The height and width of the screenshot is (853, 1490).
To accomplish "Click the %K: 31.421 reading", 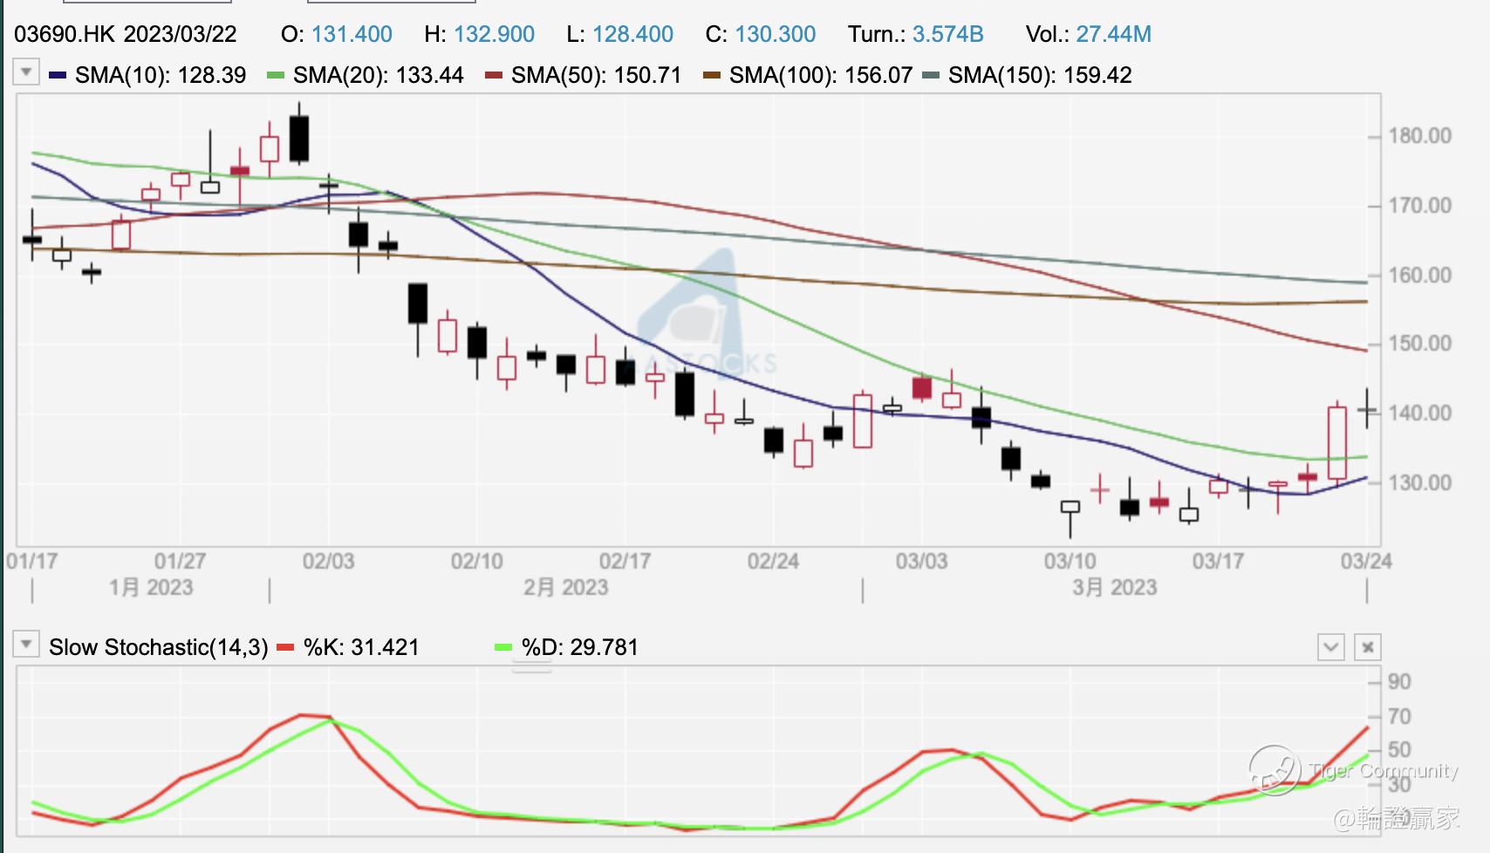I will click(x=361, y=647).
